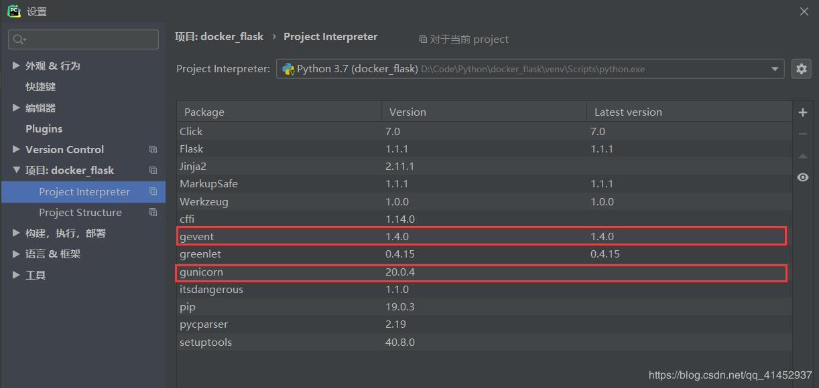Image resolution: width=819 pixels, height=388 pixels.
Task: Select Project Structure in the sidebar
Action: click(x=80, y=213)
